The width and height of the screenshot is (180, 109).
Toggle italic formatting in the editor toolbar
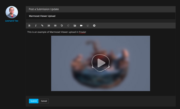point(36,26)
